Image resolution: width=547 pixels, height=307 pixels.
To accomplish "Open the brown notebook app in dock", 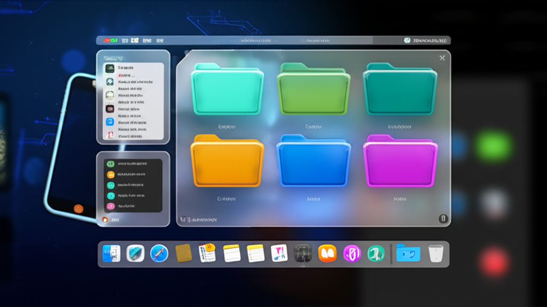I will point(184,253).
